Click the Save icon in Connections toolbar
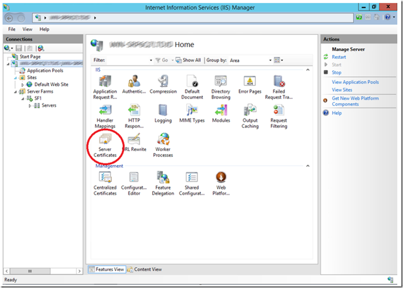The image size is (403, 288). pos(19,48)
